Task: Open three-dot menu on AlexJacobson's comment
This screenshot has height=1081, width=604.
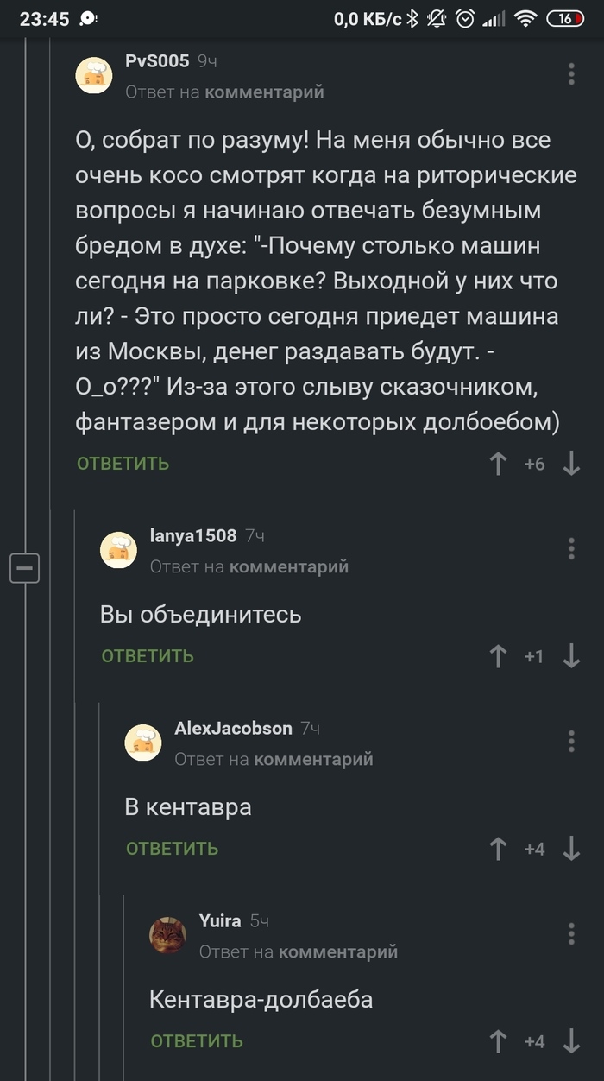Action: coord(571,741)
